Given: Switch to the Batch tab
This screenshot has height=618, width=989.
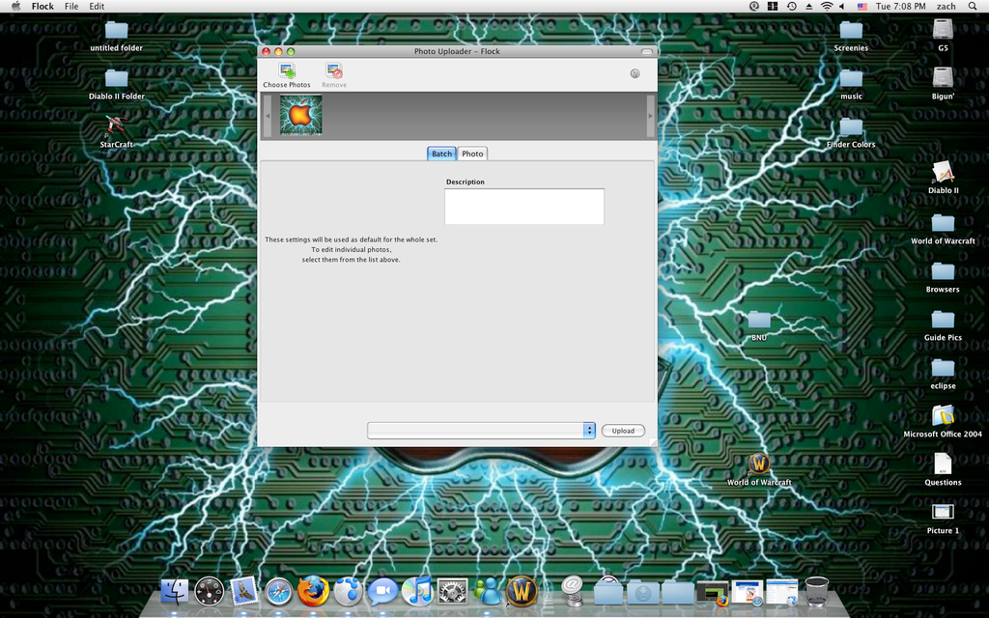Looking at the screenshot, I should tap(441, 154).
